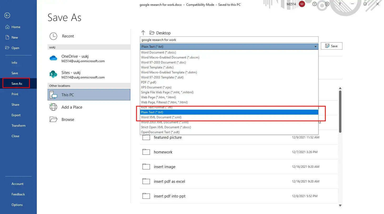Choose Word Macro-Enabled Document (*.docm)
Viewport: 384px width, 214px height.
pyautogui.click(x=229, y=57)
